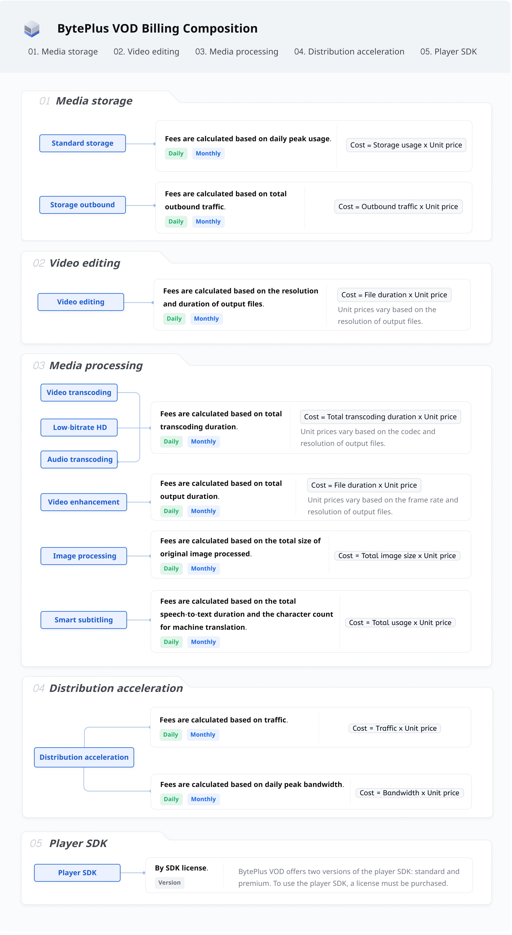The width and height of the screenshot is (512, 935).
Task: Click the Cost = Bandwidth x Unit price formula
Action: pos(409,793)
